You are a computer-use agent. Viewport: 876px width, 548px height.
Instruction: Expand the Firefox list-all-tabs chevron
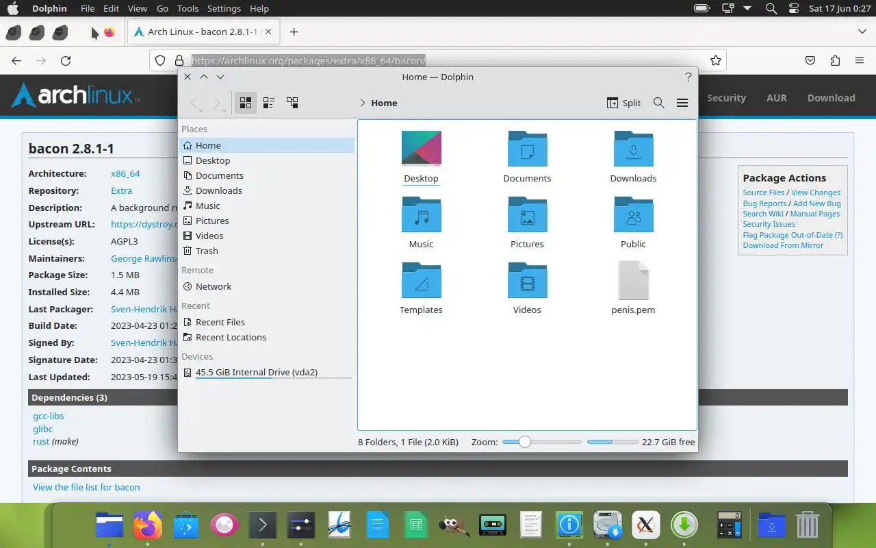point(862,32)
